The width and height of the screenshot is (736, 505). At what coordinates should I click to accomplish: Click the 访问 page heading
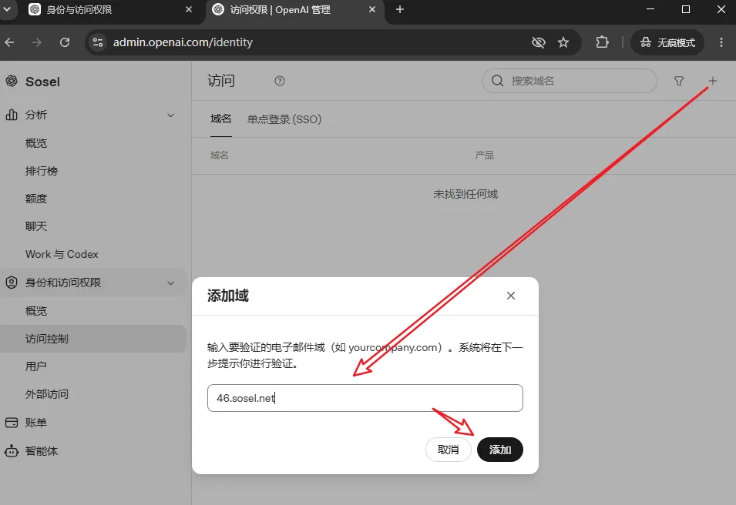click(221, 81)
